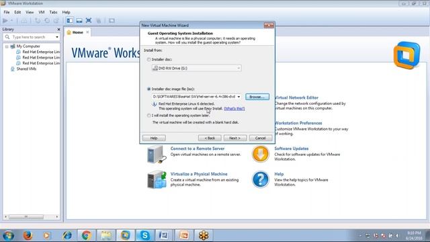
Task: Click the power on play toolbar icon
Action: (5, 21)
